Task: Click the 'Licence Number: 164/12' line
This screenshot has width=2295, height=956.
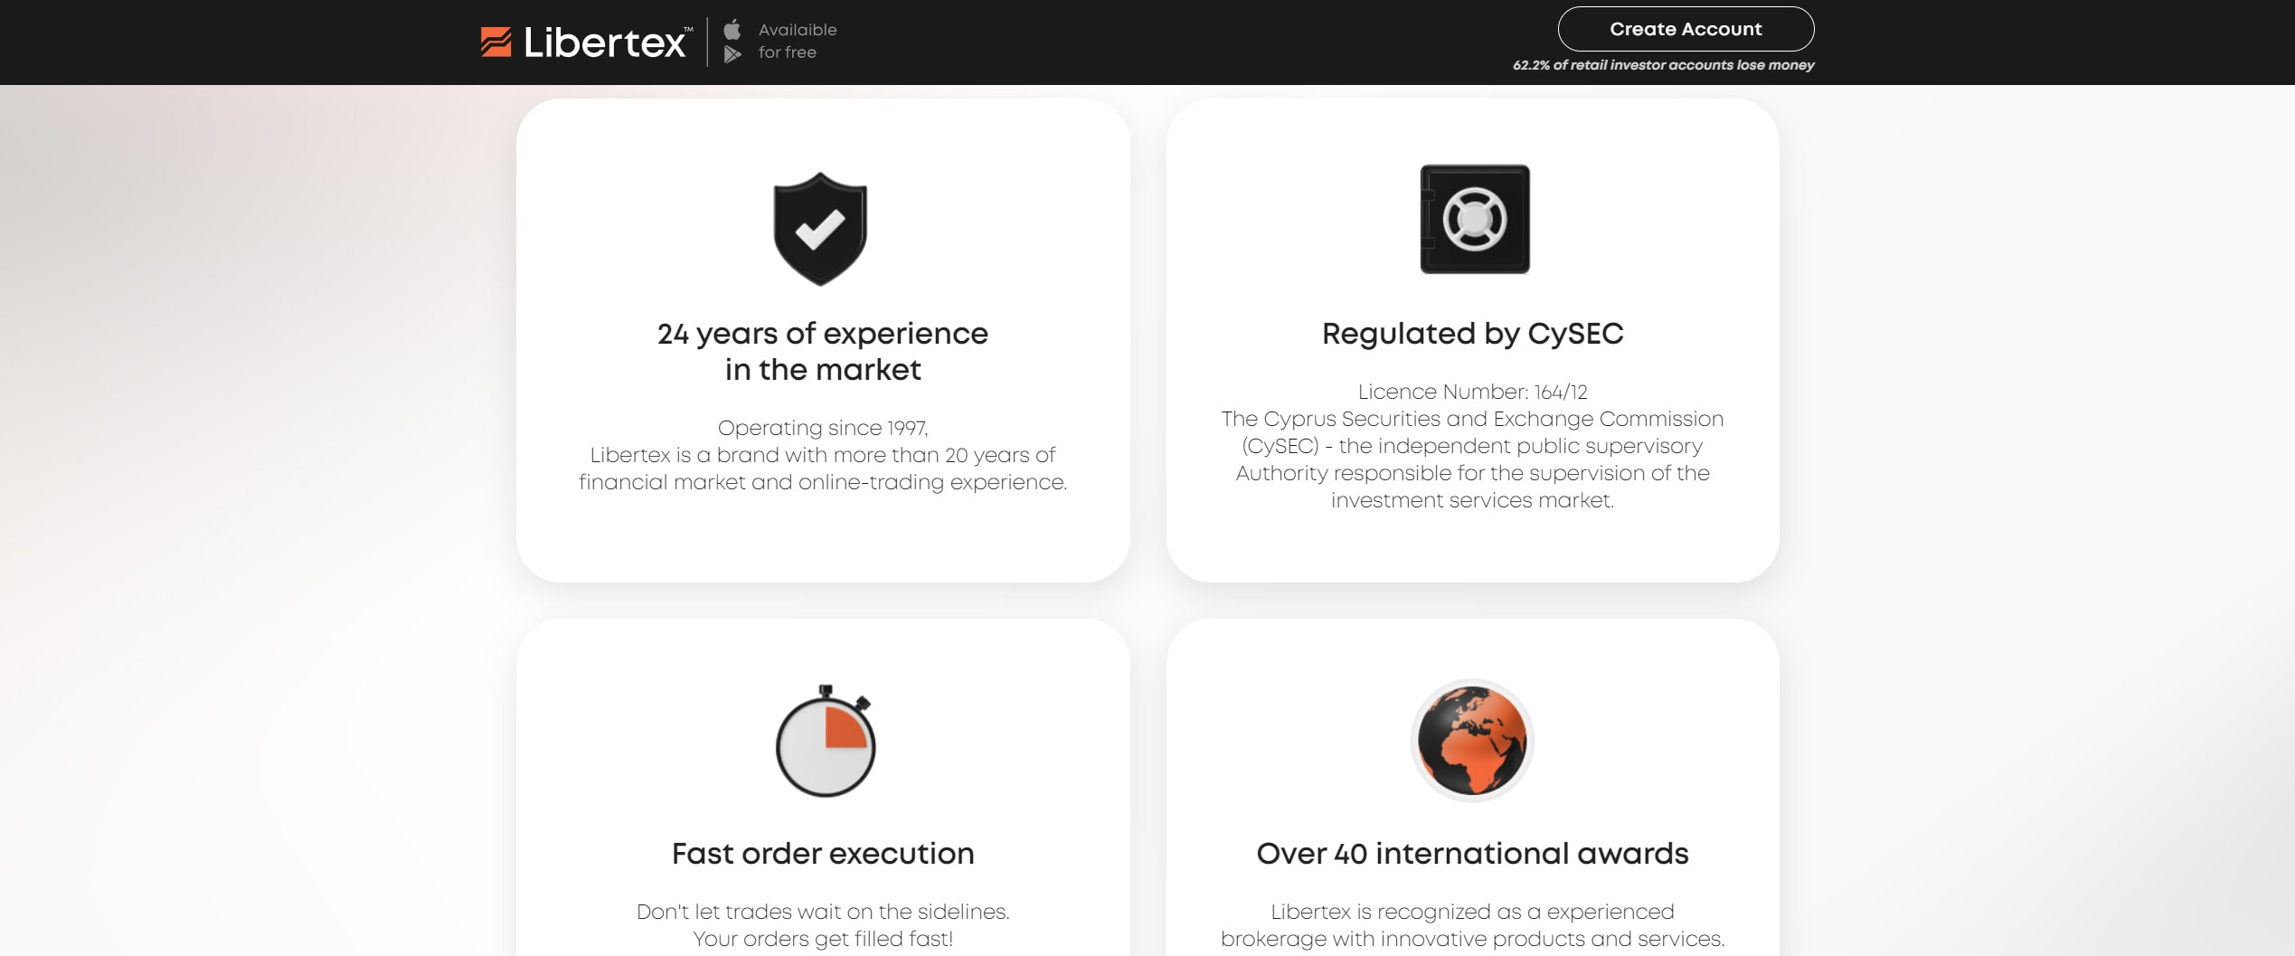Action: click(x=1472, y=392)
